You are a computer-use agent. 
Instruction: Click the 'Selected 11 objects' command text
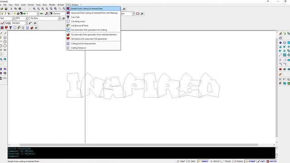tap(21, 153)
